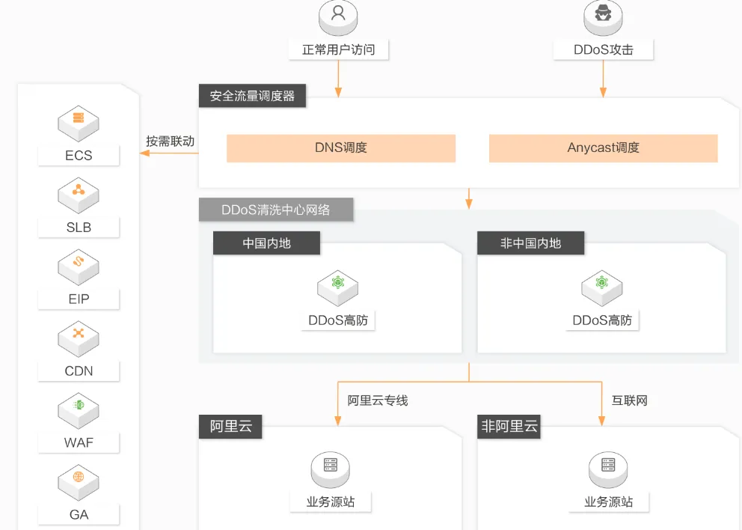742x530 pixels.
Task: Click the Anycast调度 button
Action: click(602, 147)
